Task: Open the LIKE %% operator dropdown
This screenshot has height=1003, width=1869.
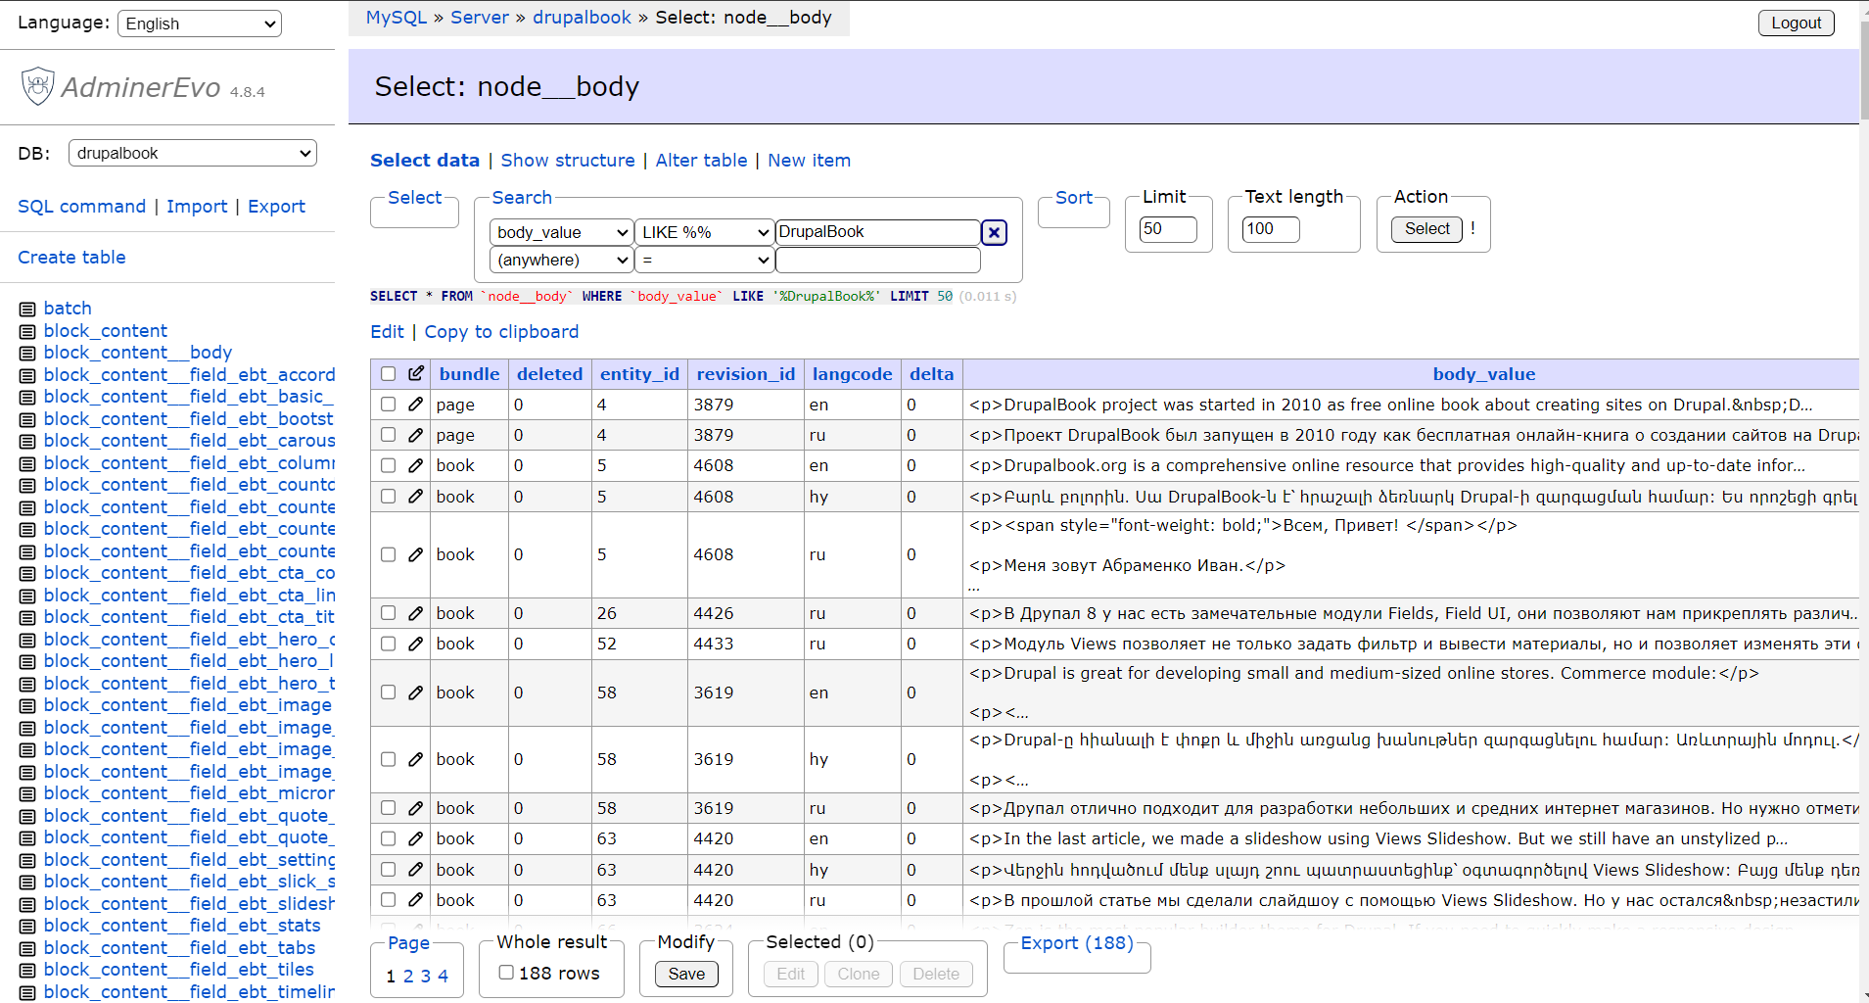Action: [x=705, y=232]
